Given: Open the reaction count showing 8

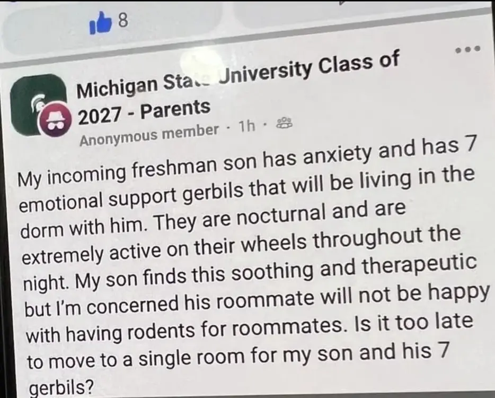Looking at the screenshot, I should click(x=122, y=21).
